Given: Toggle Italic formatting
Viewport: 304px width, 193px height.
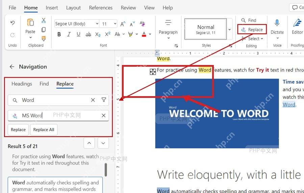Looking at the screenshot, I should coord(69,35).
